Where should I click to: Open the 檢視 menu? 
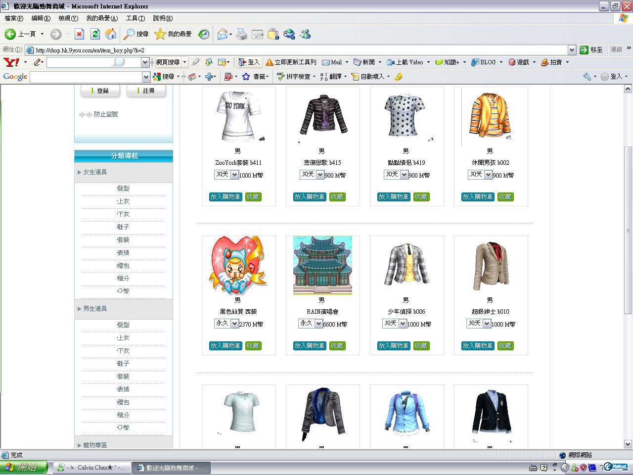(68, 18)
